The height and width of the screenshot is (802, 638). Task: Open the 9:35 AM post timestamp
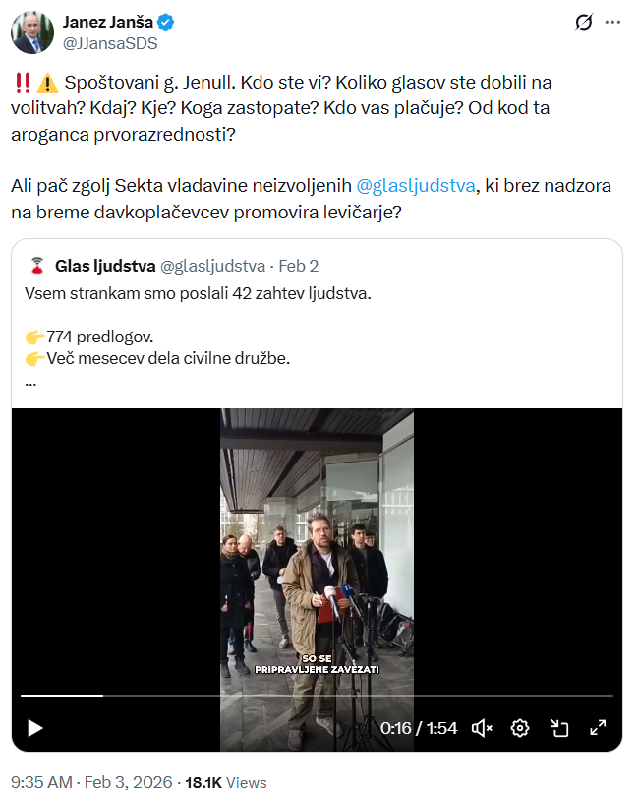coord(41,782)
